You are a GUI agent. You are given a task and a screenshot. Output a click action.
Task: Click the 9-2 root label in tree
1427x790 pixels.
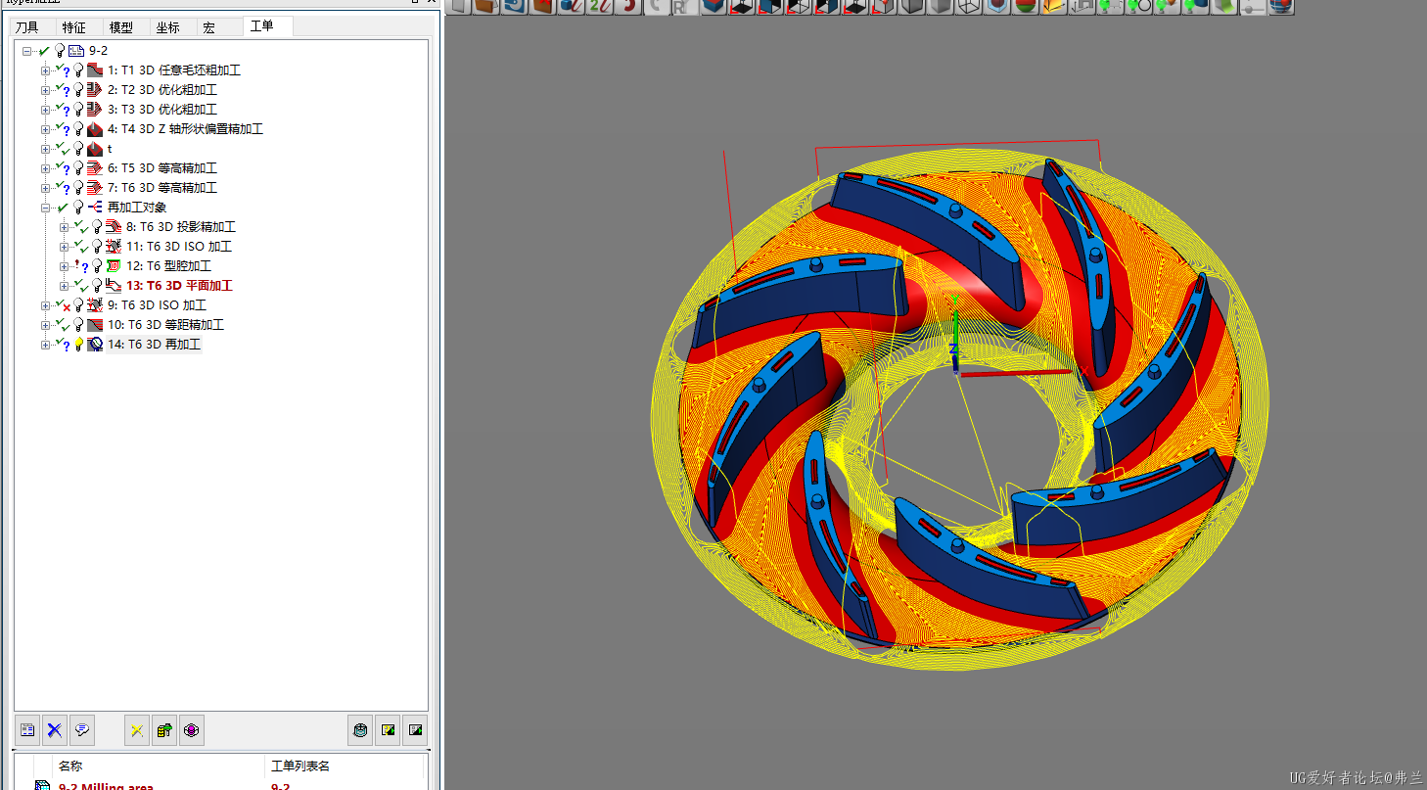coord(98,51)
